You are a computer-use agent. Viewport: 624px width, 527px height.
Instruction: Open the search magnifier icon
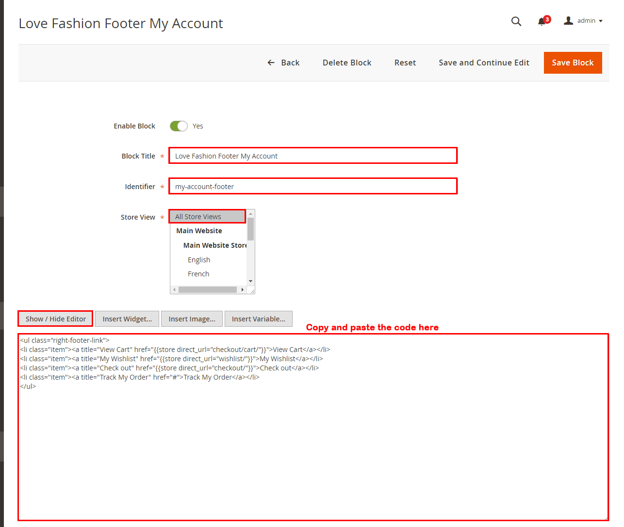(516, 21)
